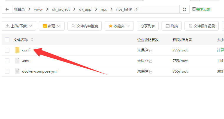Click the chevron after 根目录 in the path

[29, 9]
